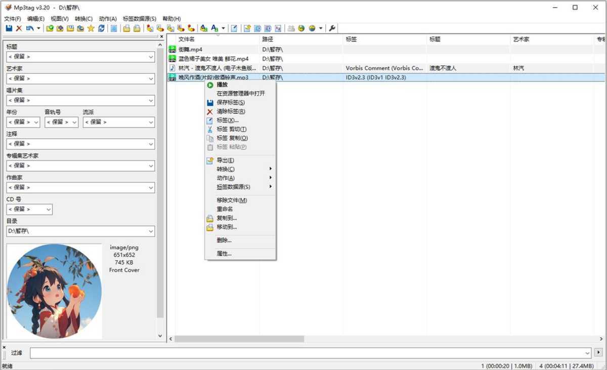The image size is (607, 370).
Task: Open the 标签数据源(S) menu in the menu bar
Action: 138,19
